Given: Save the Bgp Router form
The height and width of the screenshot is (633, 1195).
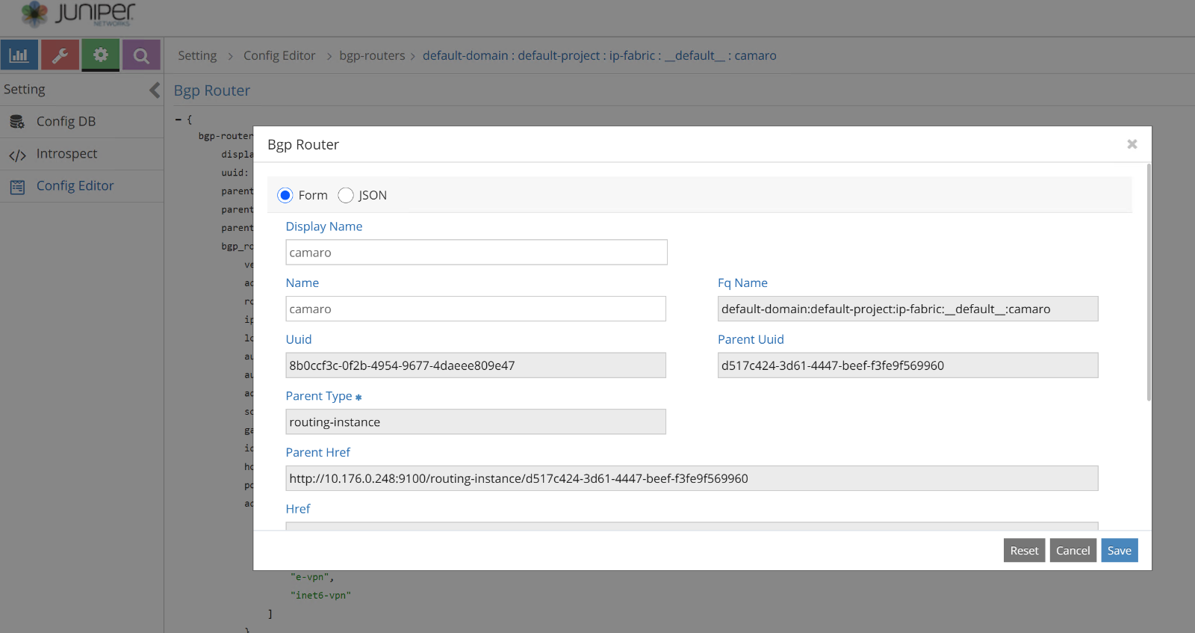Looking at the screenshot, I should [1119, 551].
